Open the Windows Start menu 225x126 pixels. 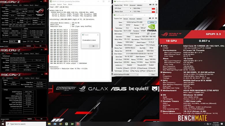click(x=3, y=124)
